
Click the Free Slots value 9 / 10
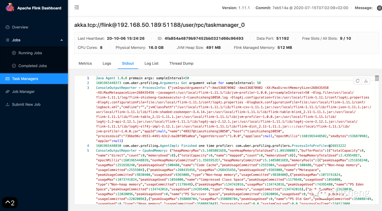click(346, 39)
